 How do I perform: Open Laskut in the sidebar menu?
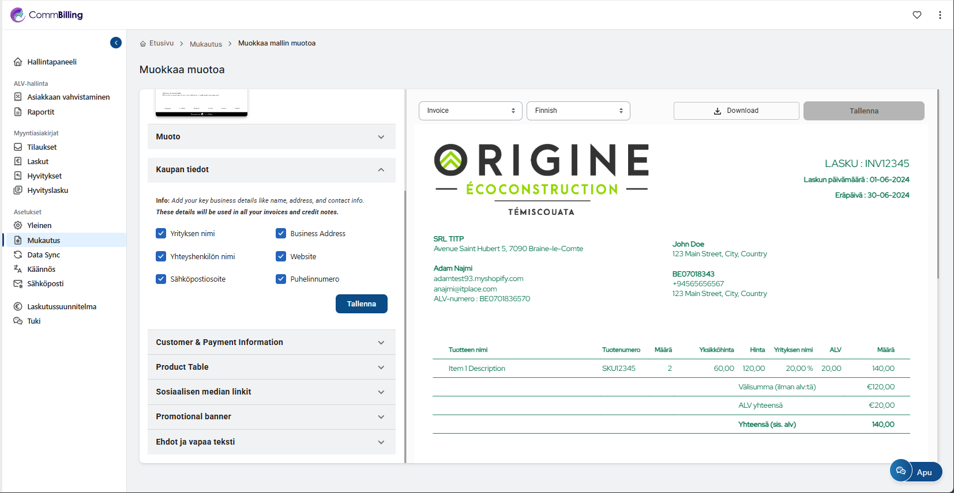pos(38,162)
